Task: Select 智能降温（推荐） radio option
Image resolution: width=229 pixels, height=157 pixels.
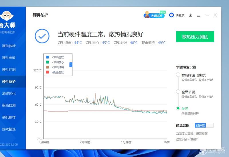Action: (178, 75)
